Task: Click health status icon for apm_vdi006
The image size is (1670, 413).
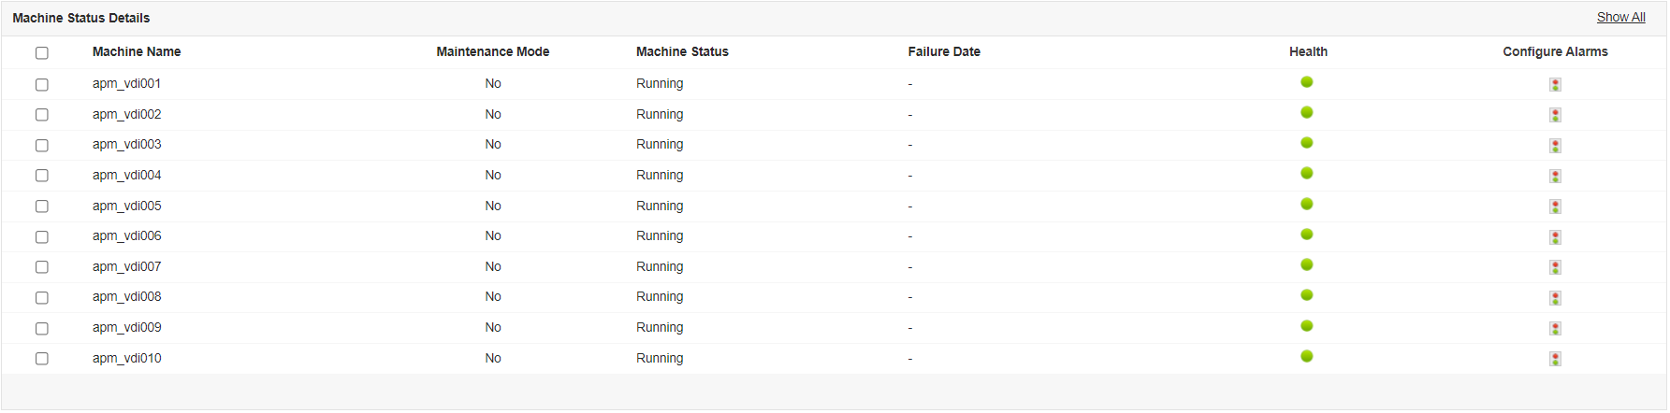Action: 1307,235
